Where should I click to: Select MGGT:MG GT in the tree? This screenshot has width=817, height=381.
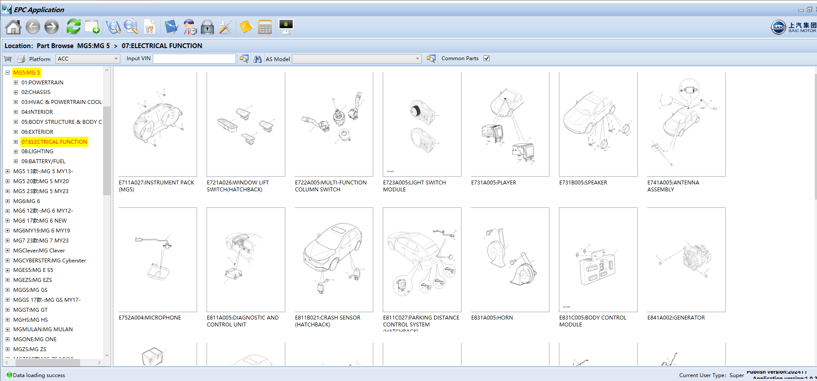pyautogui.click(x=30, y=310)
